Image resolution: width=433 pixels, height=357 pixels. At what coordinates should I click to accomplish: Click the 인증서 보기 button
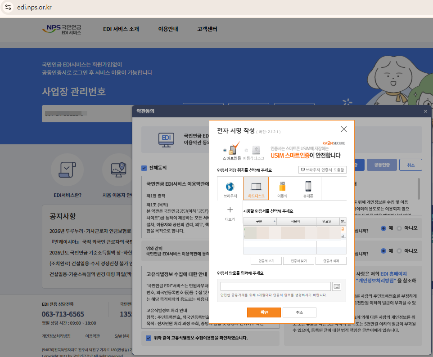[x=266, y=261]
